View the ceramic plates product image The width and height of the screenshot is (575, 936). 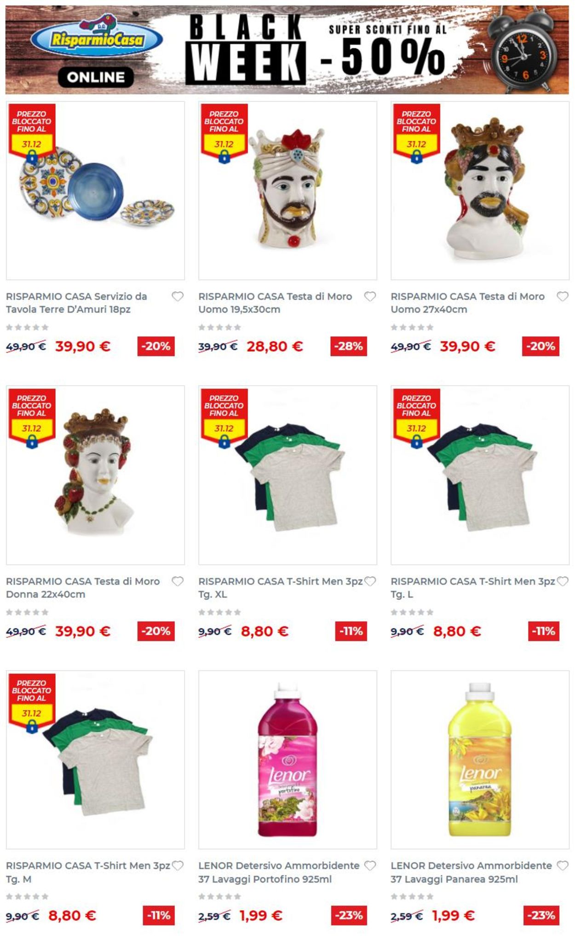tap(95, 191)
